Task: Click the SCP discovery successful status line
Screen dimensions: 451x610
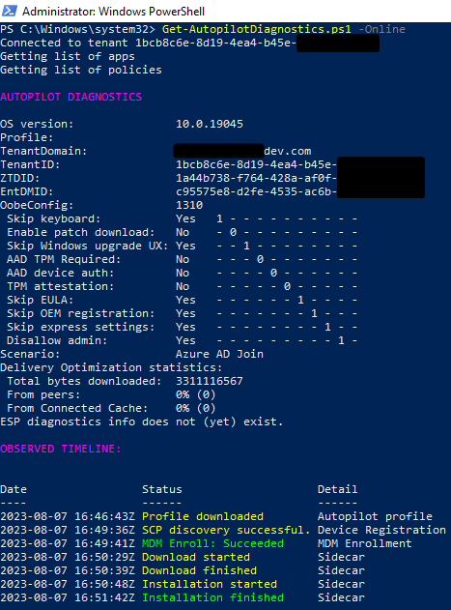Action: click(x=226, y=530)
